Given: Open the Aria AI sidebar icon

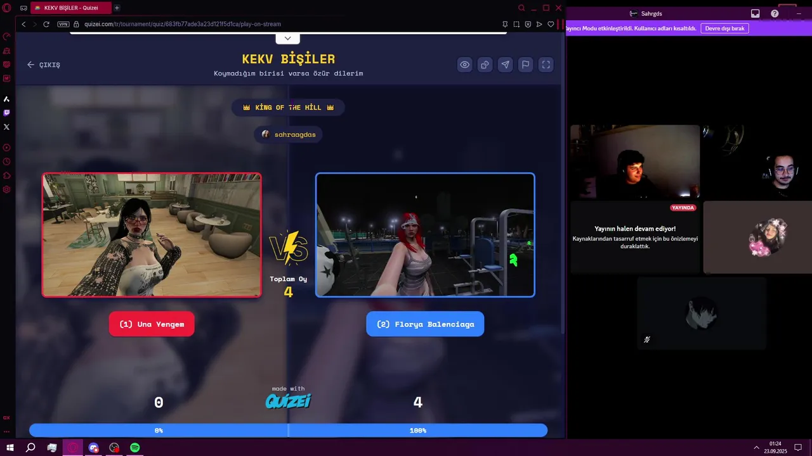Looking at the screenshot, I should [x=6, y=99].
